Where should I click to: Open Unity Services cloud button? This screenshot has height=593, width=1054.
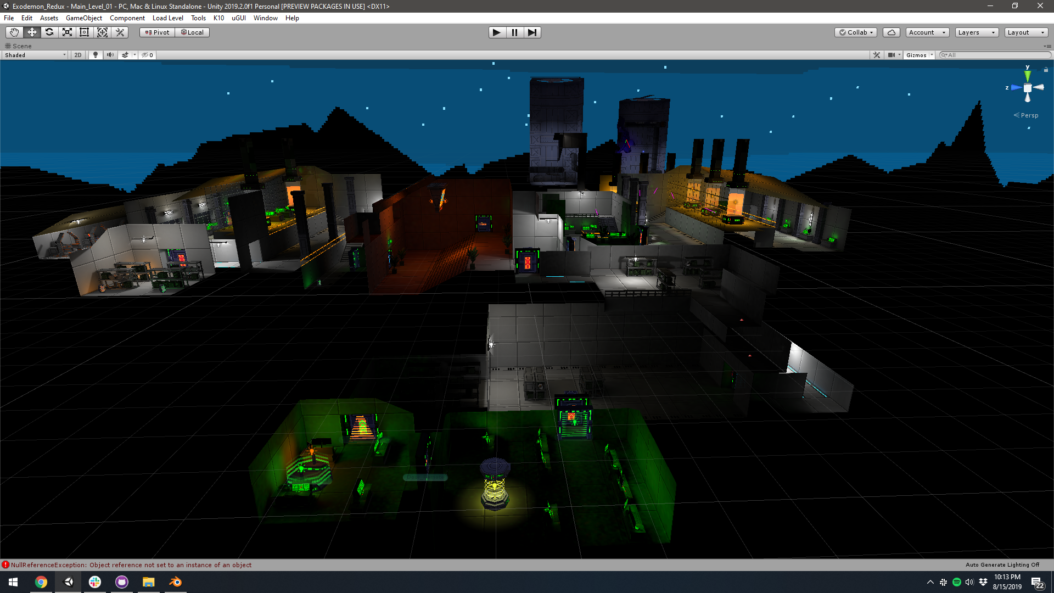click(891, 32)
